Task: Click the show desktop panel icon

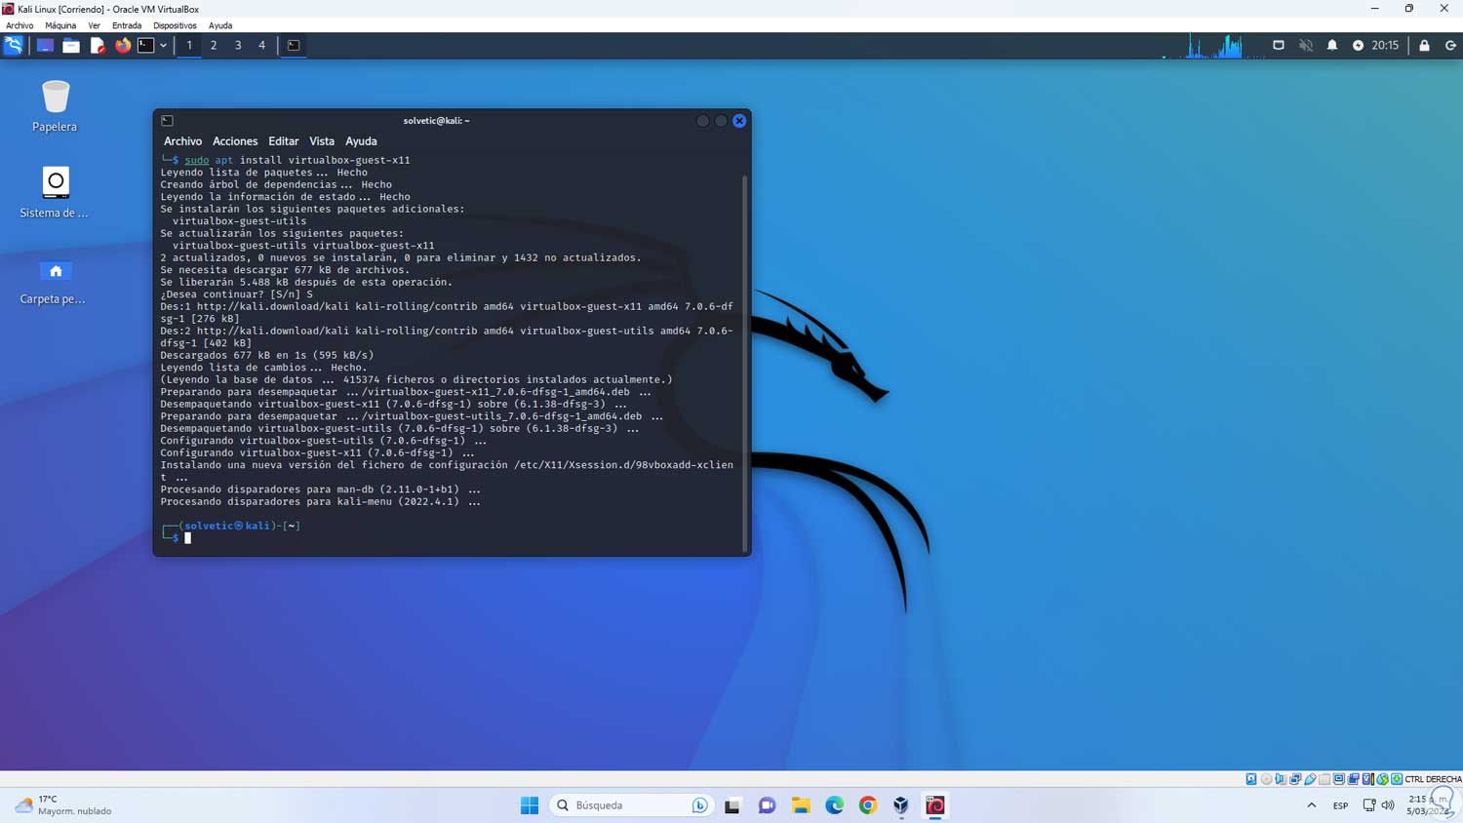Action: pos(45,45)
